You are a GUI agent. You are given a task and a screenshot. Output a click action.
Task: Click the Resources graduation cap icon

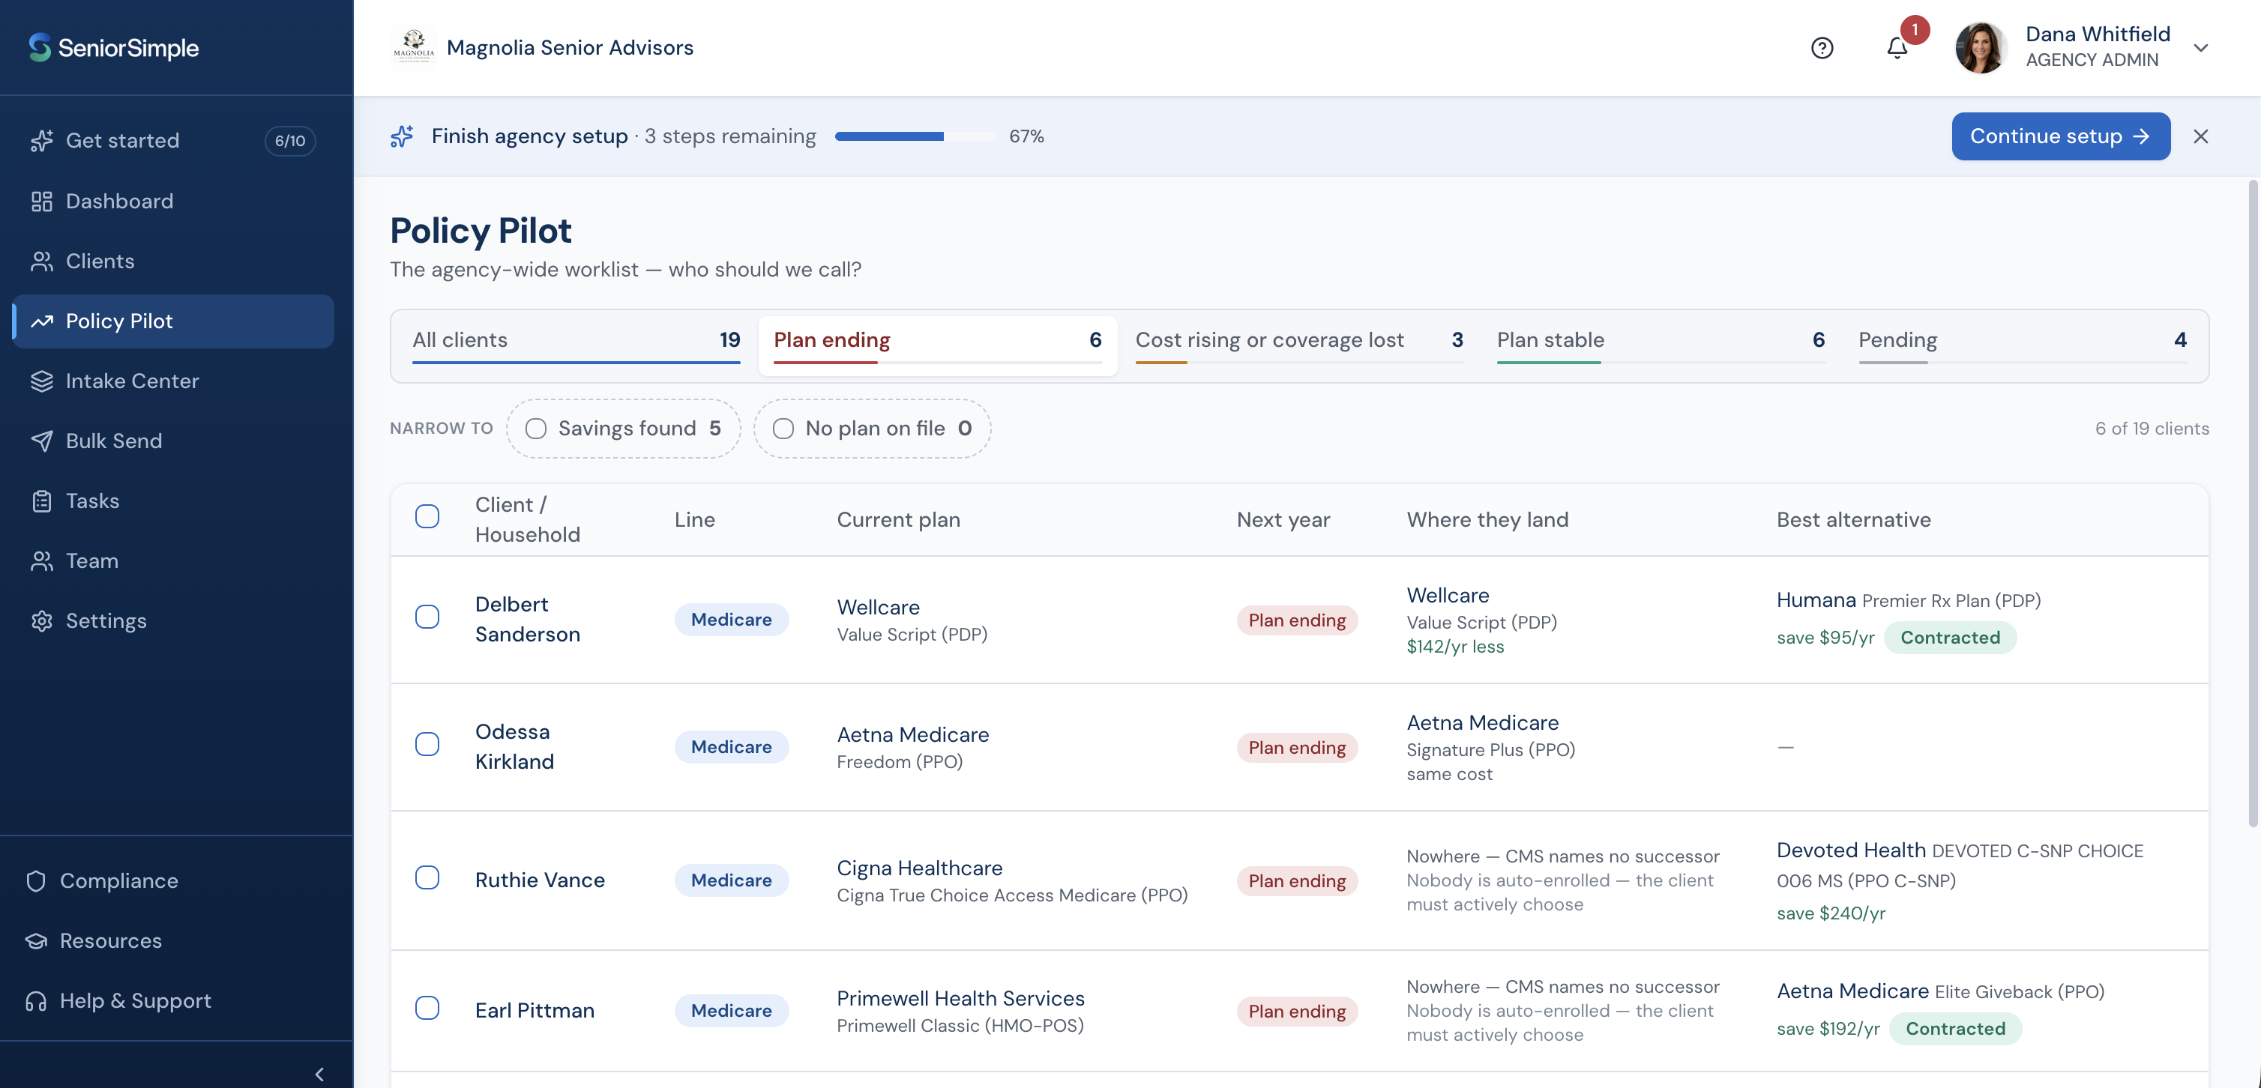pos(36,940)
